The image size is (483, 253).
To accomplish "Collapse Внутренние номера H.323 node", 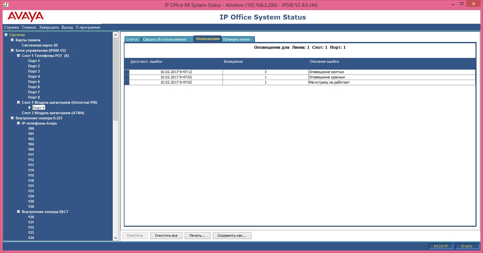I will click(x=12, y=118).
